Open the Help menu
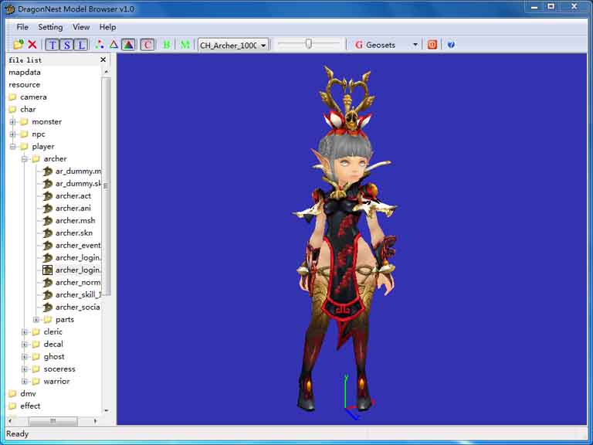Screen dimensions: 593x445 pyautogui.click(x=108, y=27)
